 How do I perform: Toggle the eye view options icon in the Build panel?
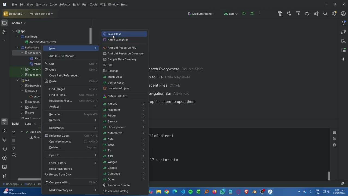tap(14, 155)
